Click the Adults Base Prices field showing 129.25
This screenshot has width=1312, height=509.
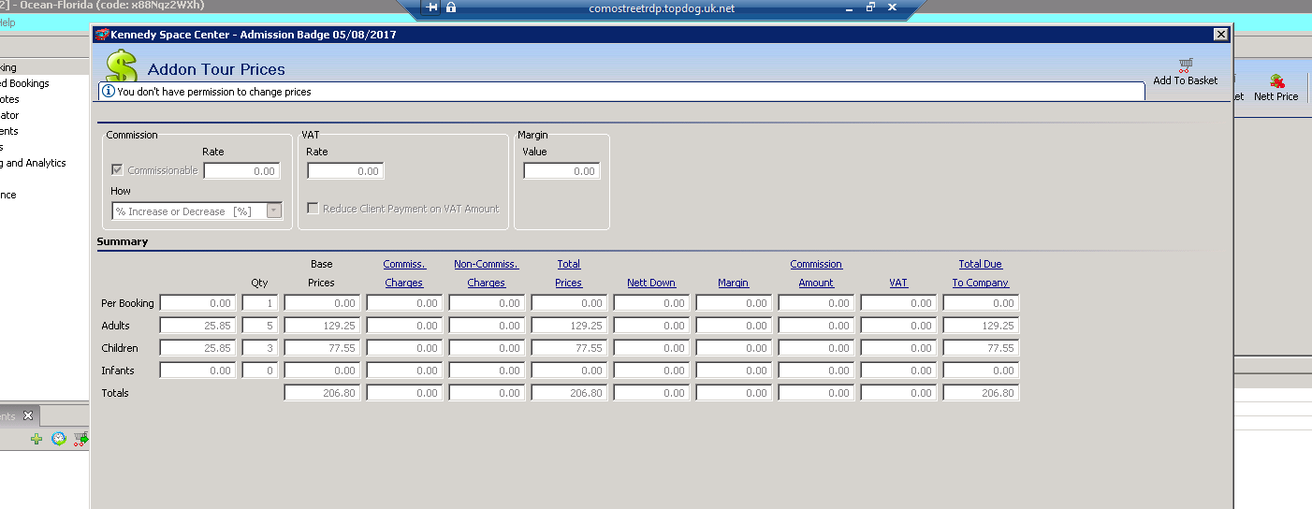[322, 326]
